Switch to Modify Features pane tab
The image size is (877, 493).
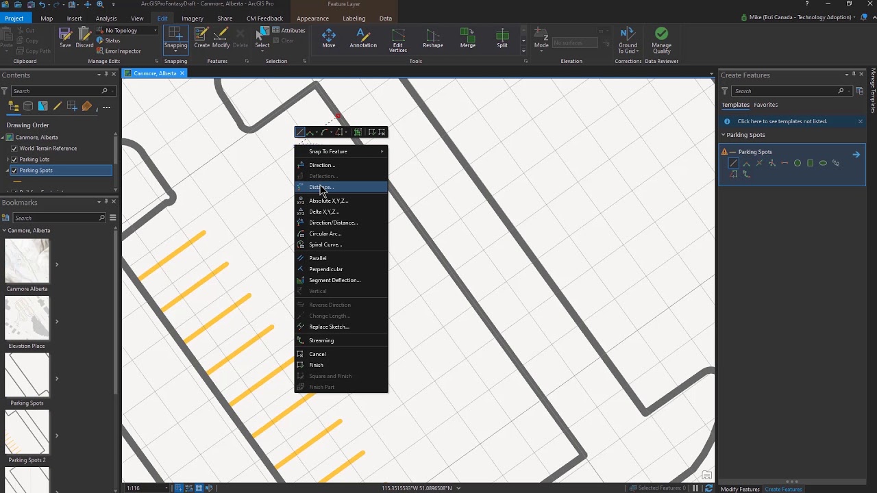point(740,489)
